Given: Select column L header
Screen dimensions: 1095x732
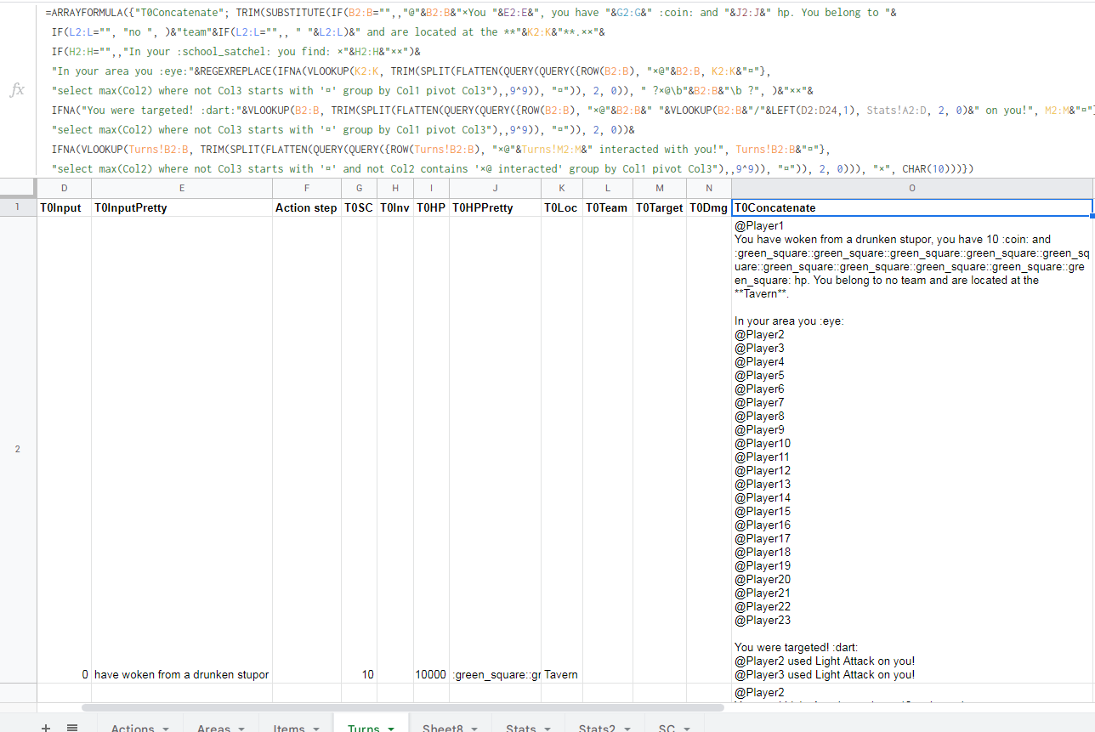Looking at the screenshot, I should click(x=607, y=188).
